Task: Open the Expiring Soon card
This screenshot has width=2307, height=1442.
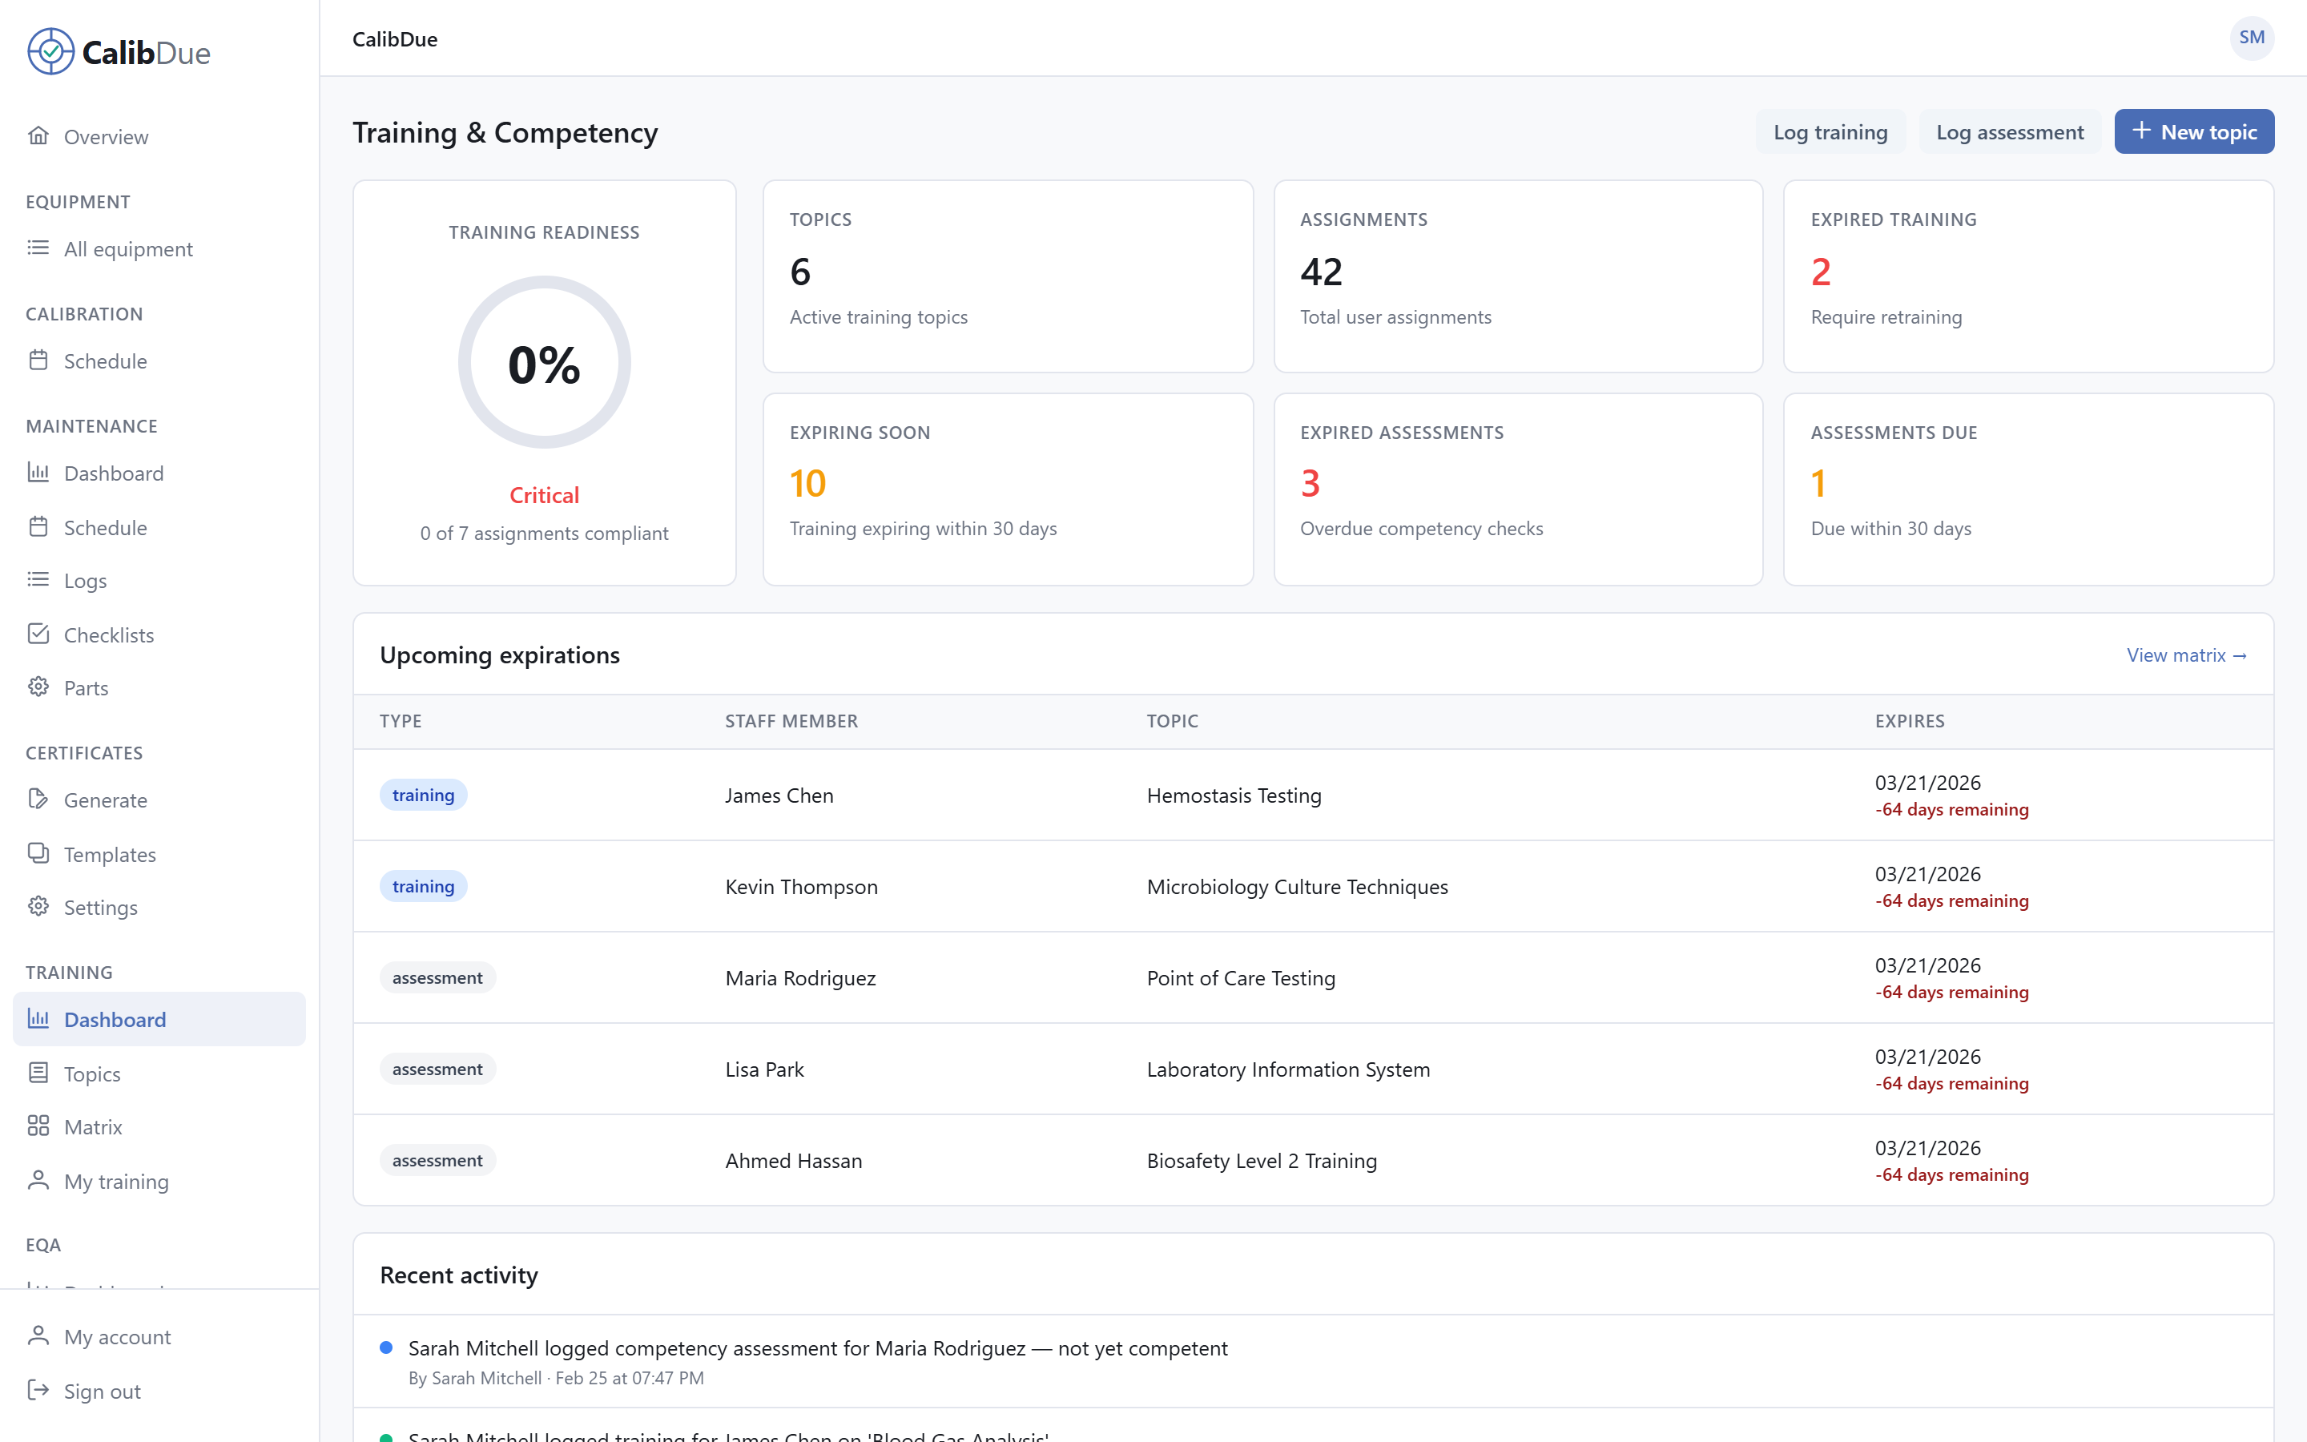Action: tap(1008, 489)
